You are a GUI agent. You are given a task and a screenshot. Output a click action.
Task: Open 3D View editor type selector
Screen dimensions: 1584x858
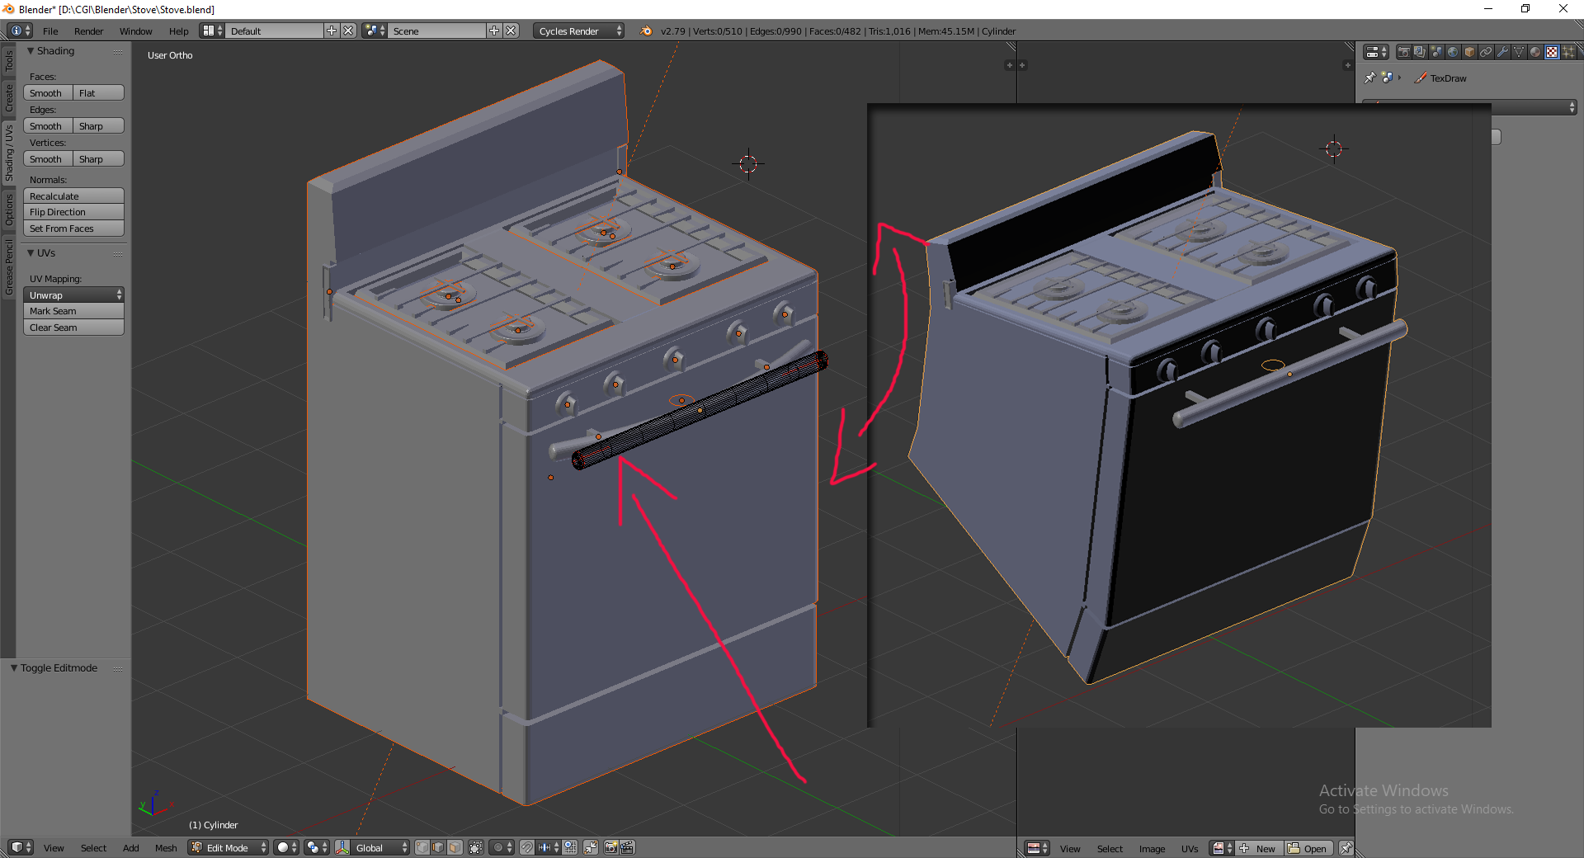pyautogui.click(x=21, y=847)
